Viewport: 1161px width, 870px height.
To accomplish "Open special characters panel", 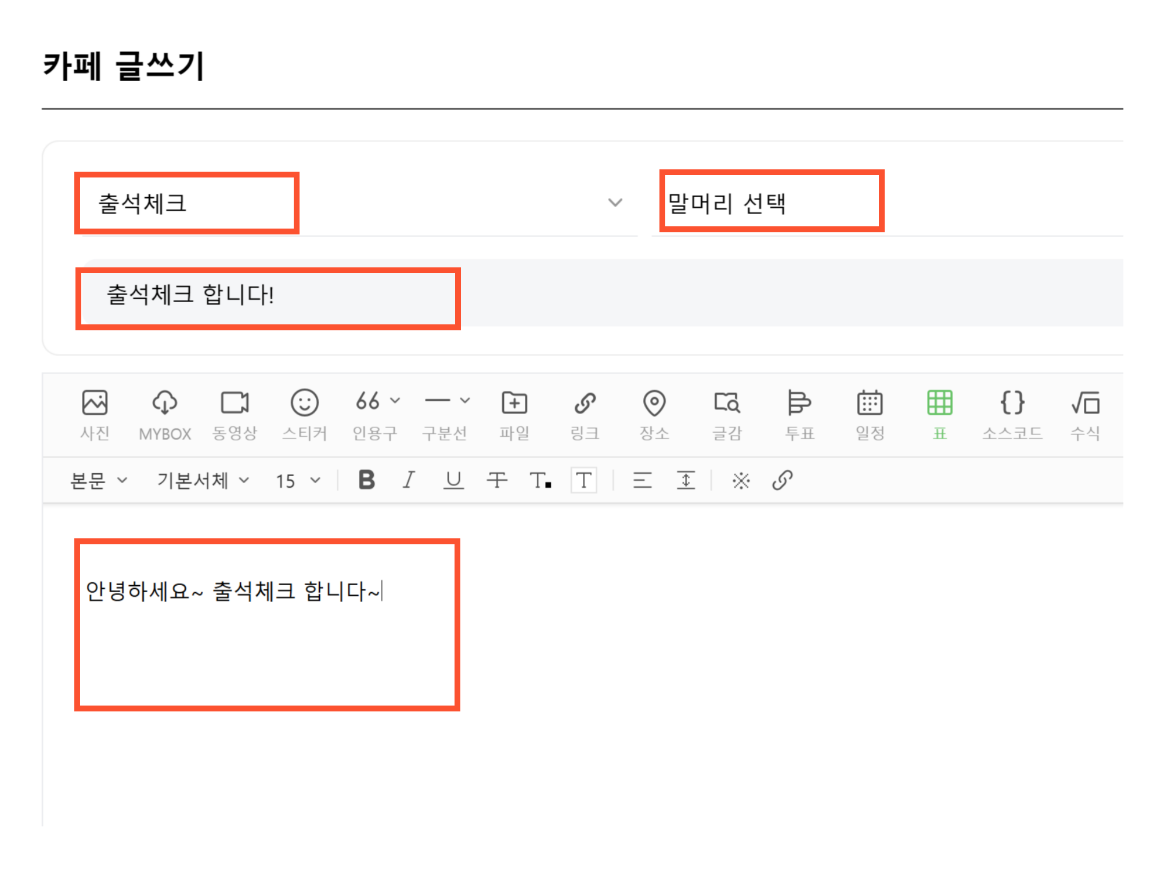I will click(741, 480).
